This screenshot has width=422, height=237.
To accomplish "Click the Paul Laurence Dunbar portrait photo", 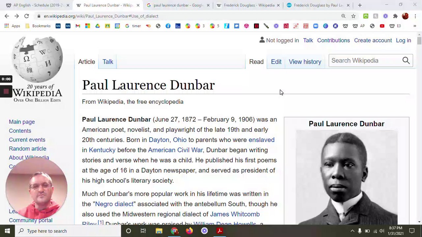I will [347, 177].
